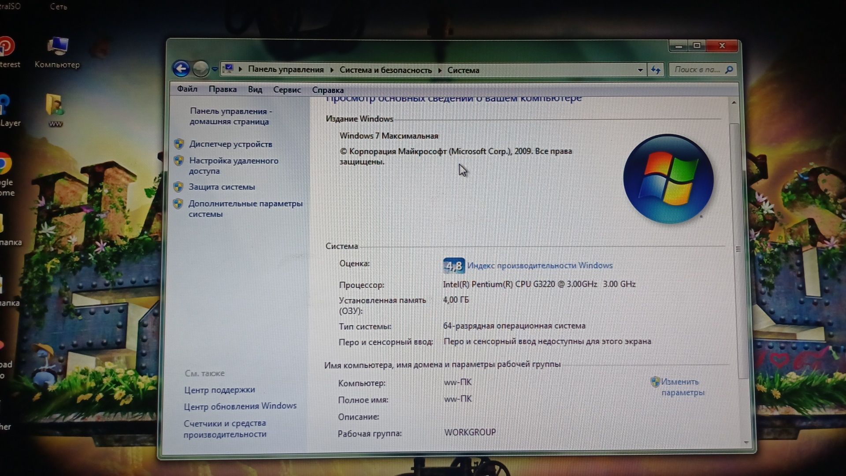
Task: Click shield icon beside Настройка удаленного доступа
Action: 178,160
